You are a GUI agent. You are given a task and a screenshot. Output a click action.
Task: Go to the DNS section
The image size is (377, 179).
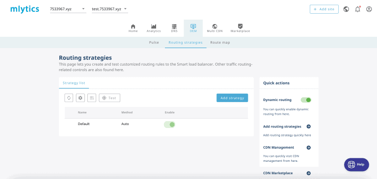(174, 28)
